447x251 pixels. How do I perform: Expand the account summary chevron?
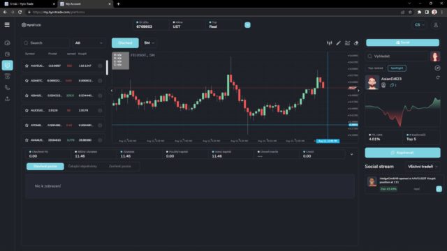pyautogui.click(x=351, y=154)
